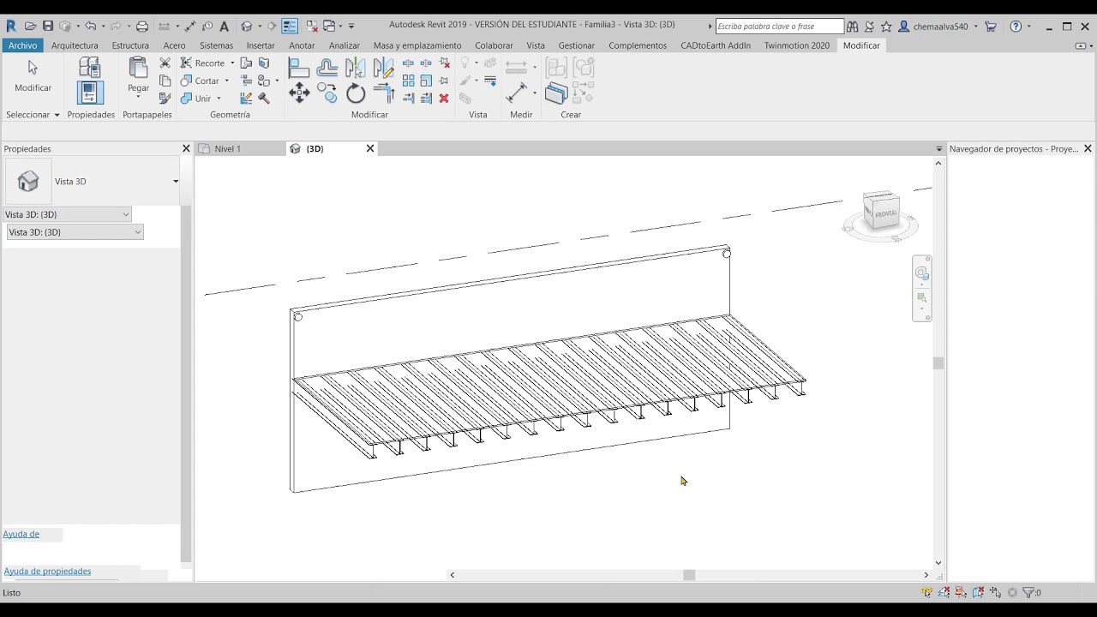
Task: Select the Paint tool hammer icon in Geometría
Action: click(x=264, y=99)
